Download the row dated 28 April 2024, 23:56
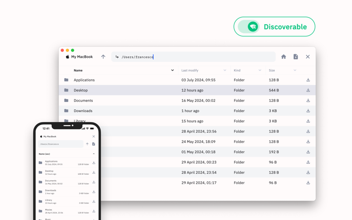352x220 pixels. tap(308, 131)
